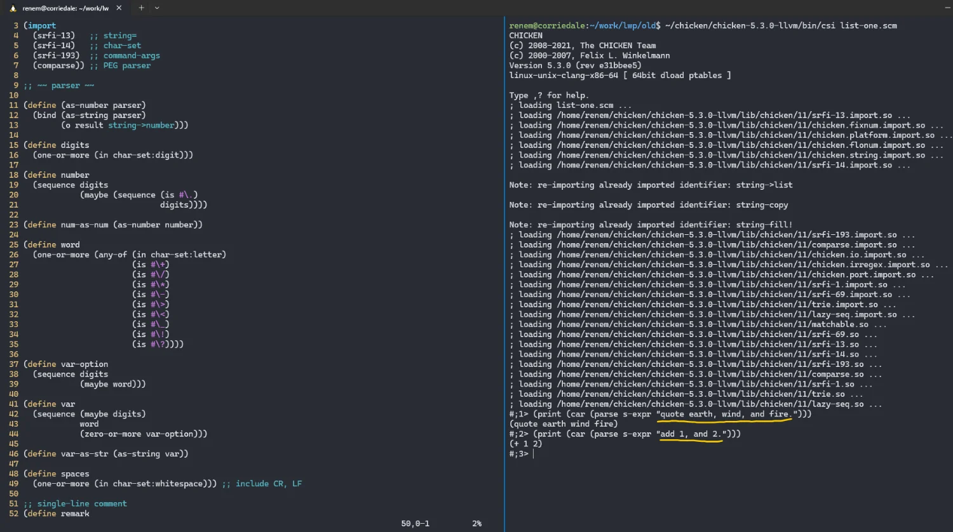Click "(define num-as-num" on line 23
Viewport: 953px width, 532px height.
[65, 225]
